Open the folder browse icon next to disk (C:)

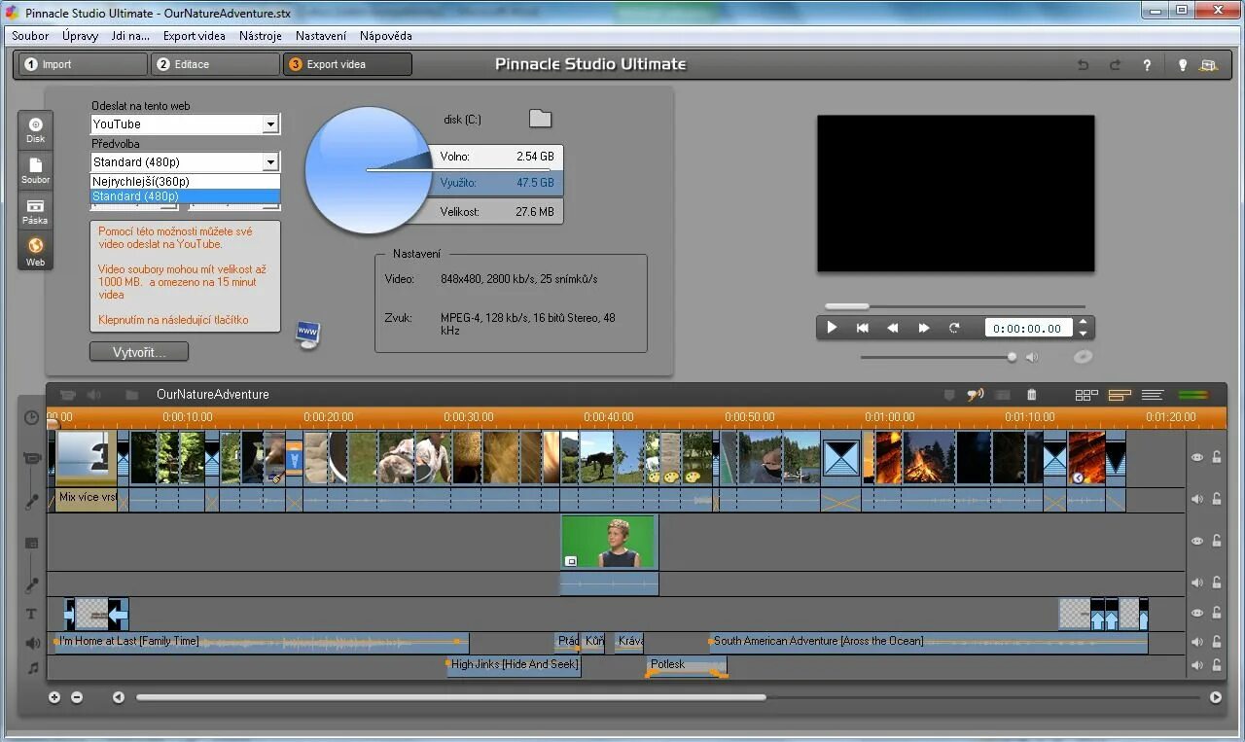tap(540, 119)
